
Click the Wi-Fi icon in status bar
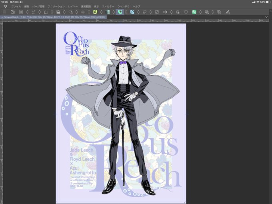coord(258,2)
